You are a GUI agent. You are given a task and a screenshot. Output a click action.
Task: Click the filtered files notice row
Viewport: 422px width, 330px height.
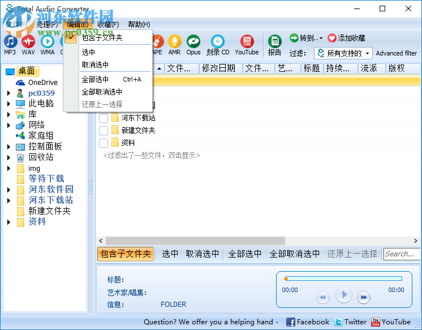tap(151, 156)
